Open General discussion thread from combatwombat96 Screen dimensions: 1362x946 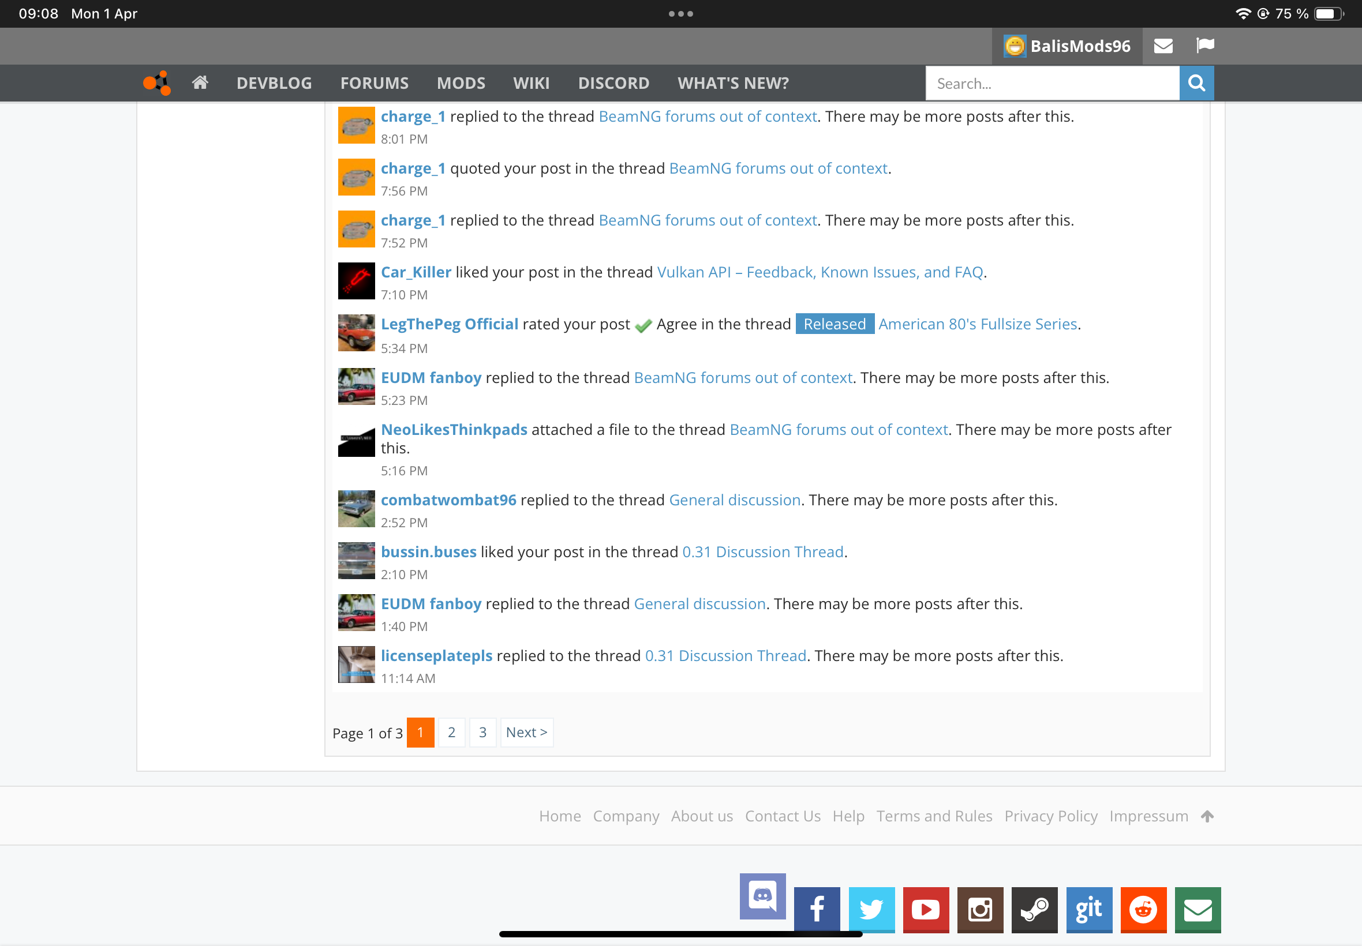[735, 500]
